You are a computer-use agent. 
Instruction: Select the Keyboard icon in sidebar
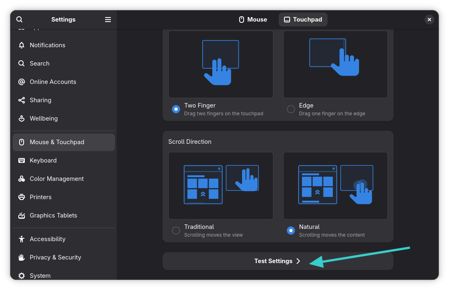click(21, 160)
